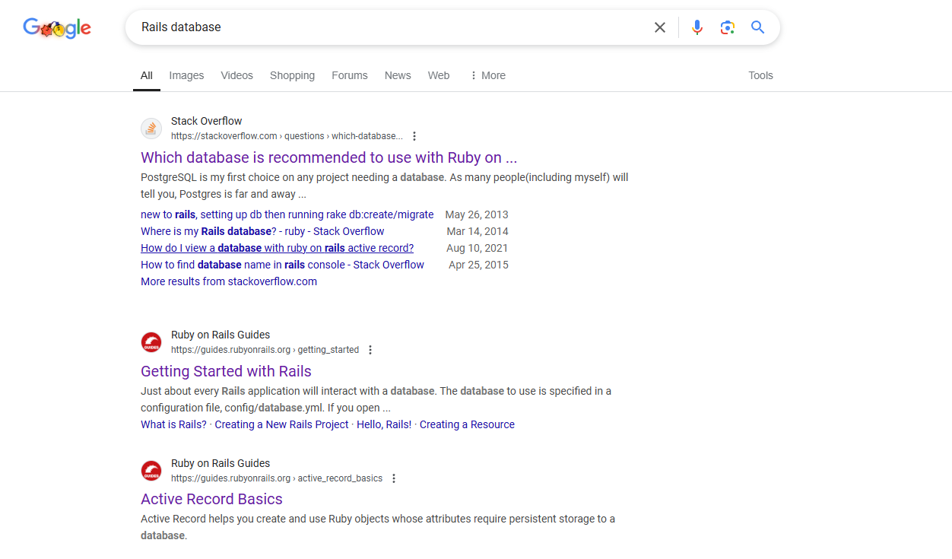Start voice search with the microphone icon
This screenshot has height=559, width=952.
pos(697,27)
